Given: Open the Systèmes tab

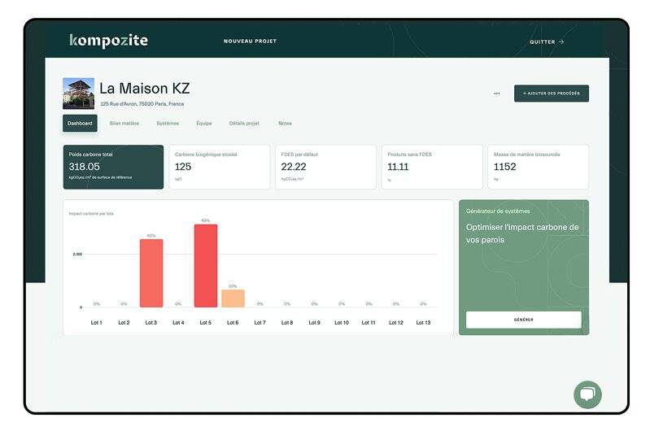Looking at the screenshot, I should [168, 124].
